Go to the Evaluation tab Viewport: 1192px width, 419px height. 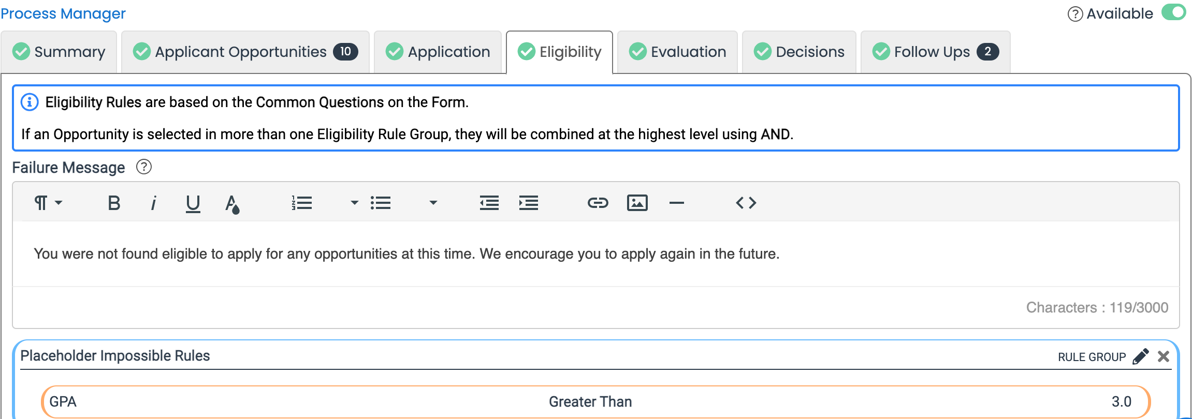[x=677, y=52]
